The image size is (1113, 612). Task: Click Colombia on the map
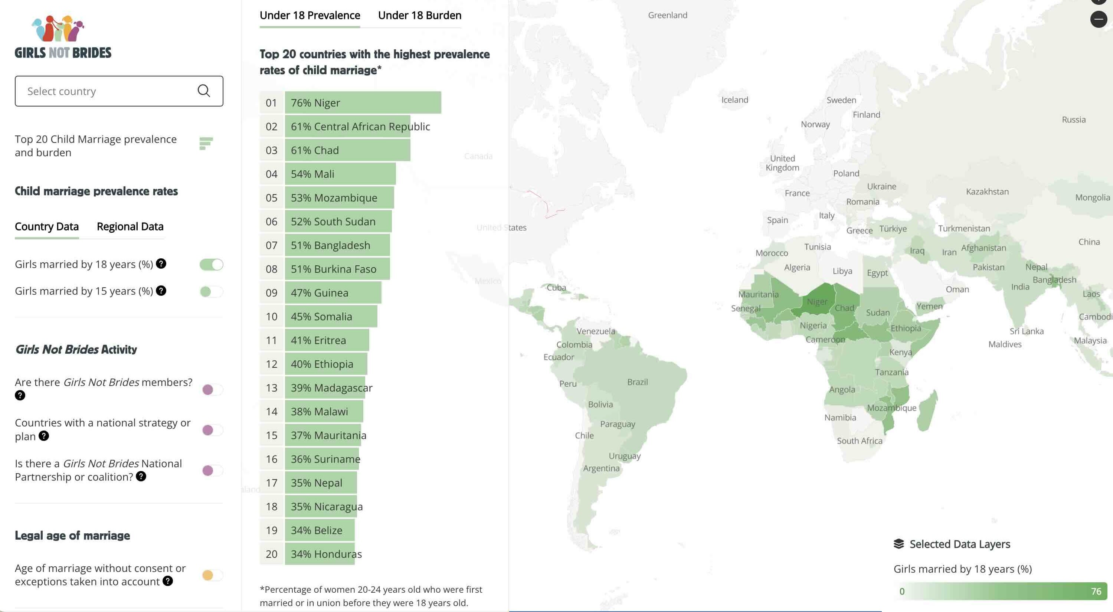pos(574,344)
